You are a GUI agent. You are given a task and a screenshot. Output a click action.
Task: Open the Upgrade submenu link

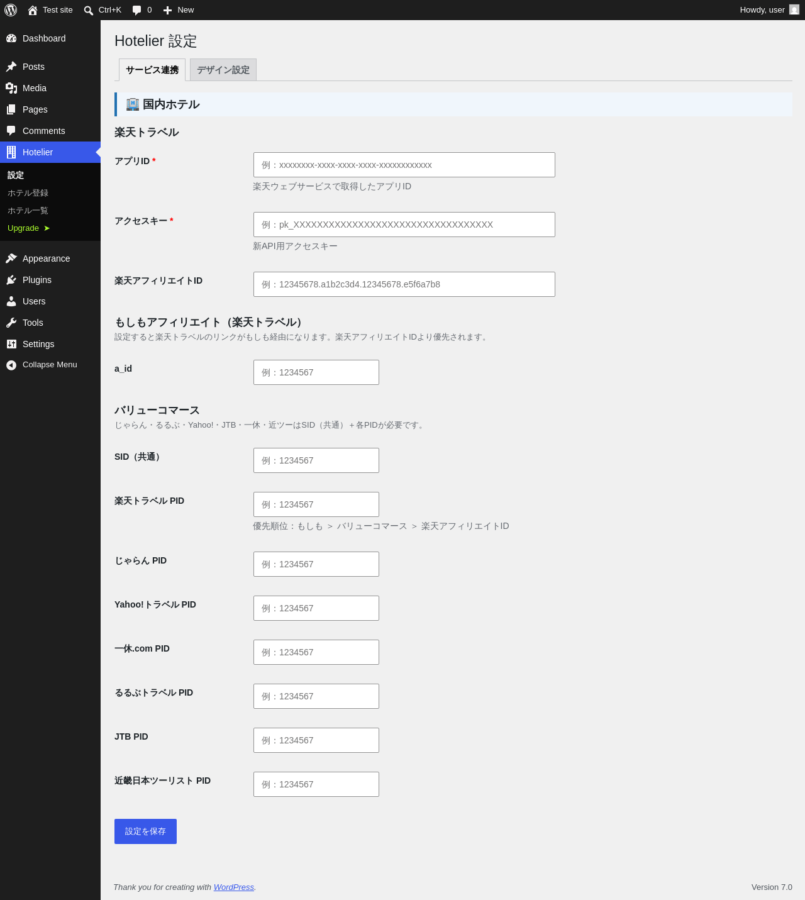(x=29, y=228)
